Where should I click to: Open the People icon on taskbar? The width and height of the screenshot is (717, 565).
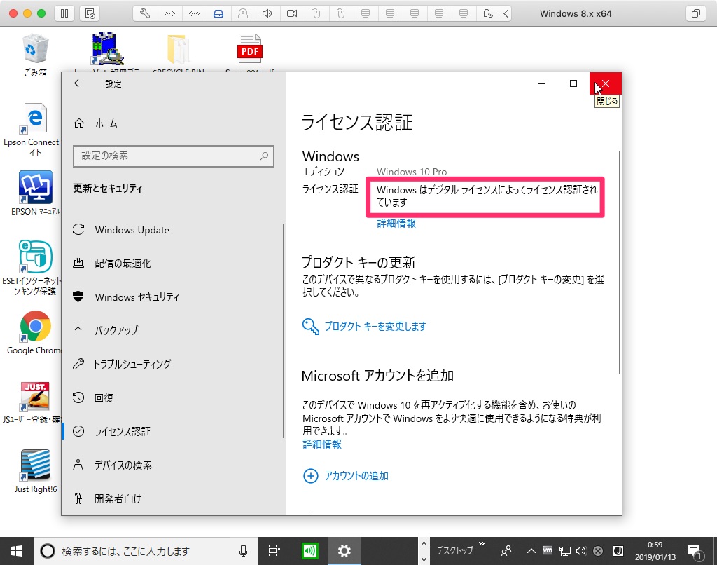tap(506, 551)
